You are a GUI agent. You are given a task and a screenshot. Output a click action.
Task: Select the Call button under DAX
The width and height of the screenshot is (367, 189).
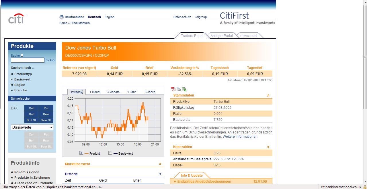tap(31, 108)
